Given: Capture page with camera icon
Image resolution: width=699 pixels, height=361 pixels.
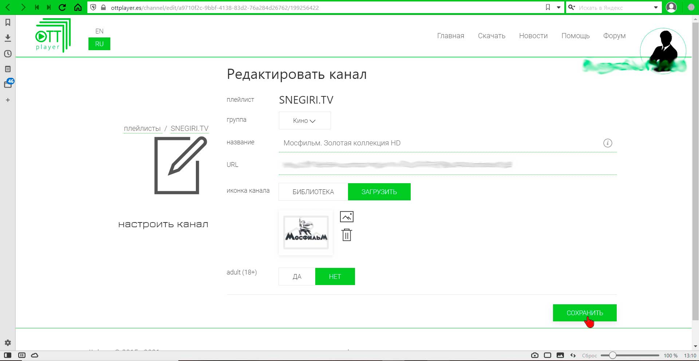Looking at the screenshot, I should point(535,355).
